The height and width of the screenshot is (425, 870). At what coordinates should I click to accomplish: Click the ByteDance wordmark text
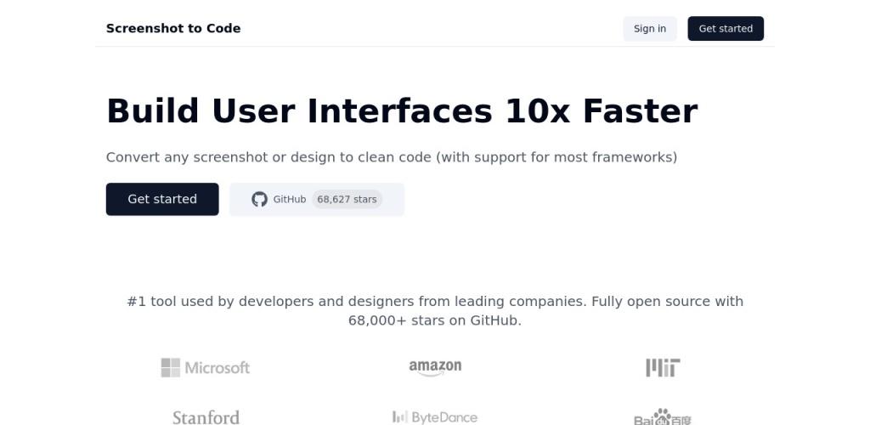point(444,417)
